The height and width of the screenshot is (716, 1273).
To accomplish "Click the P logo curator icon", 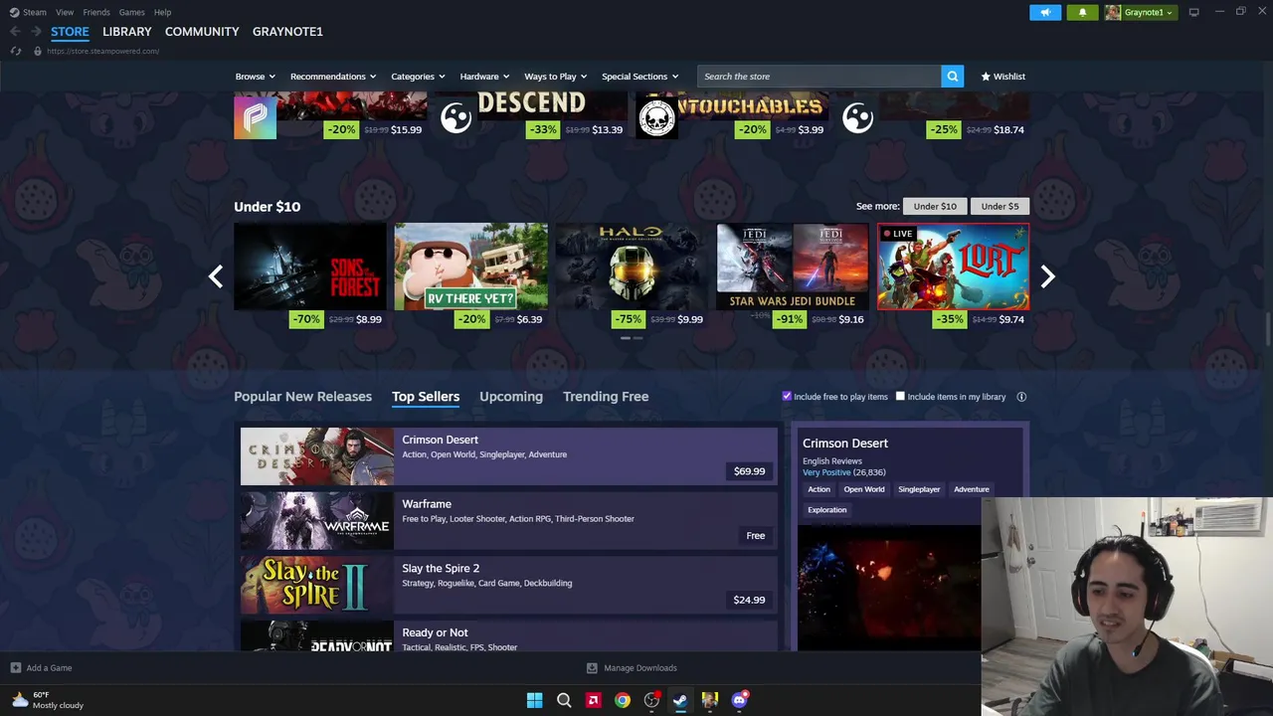I will click(255, 118).
